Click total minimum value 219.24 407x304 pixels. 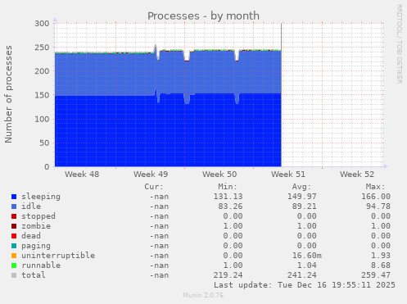click(x=228, y=275)
